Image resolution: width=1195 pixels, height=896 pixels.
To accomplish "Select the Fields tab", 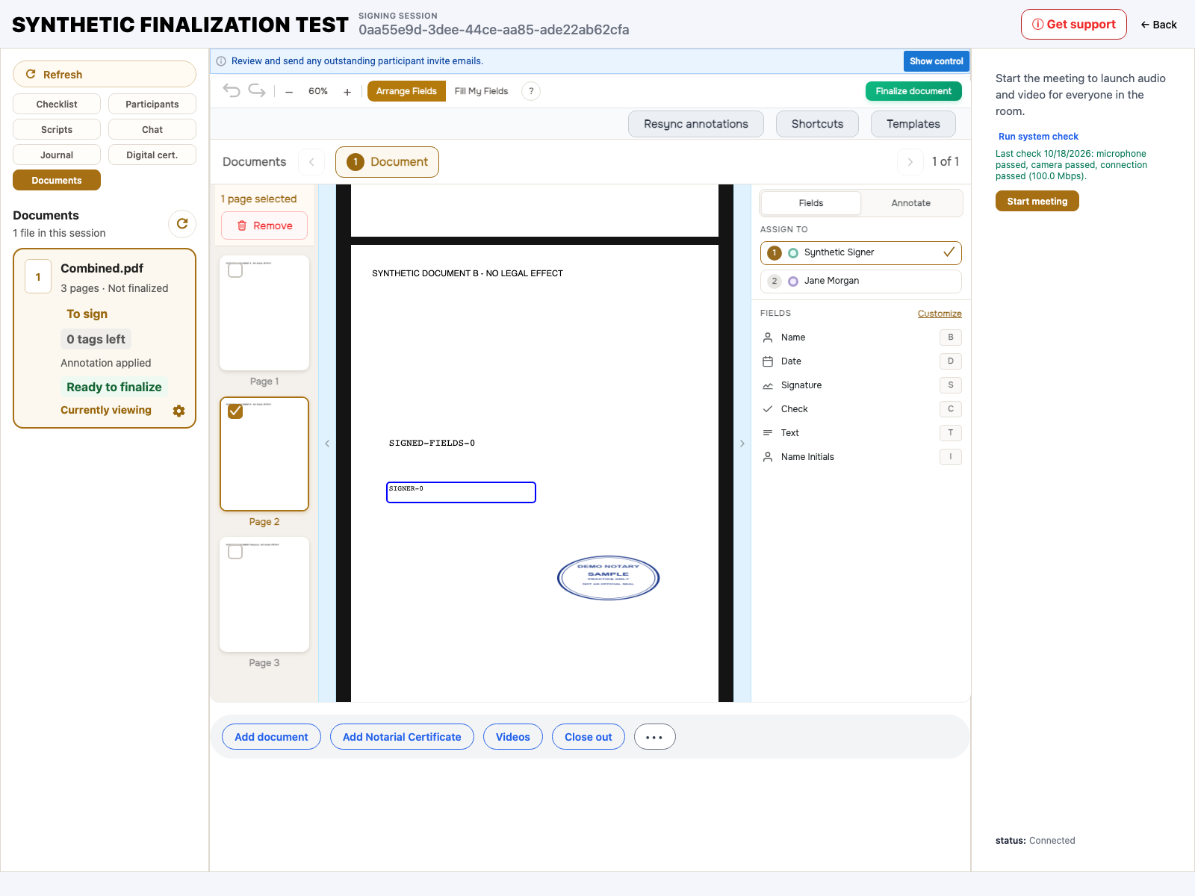I will (810, 203).
